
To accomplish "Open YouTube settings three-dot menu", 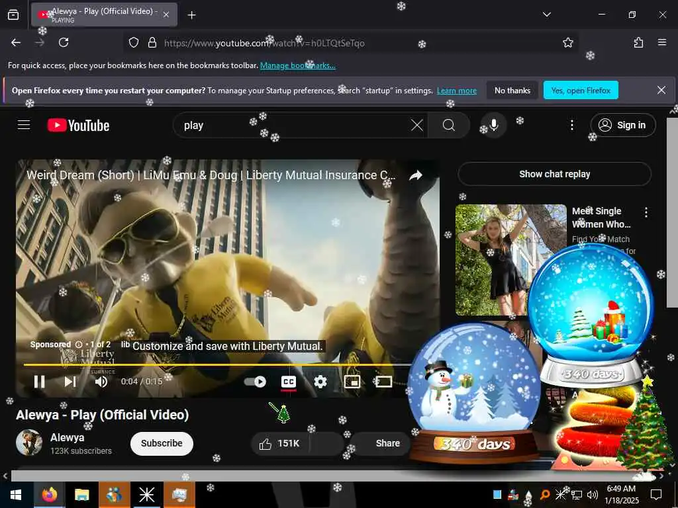I will click(571, 125).
